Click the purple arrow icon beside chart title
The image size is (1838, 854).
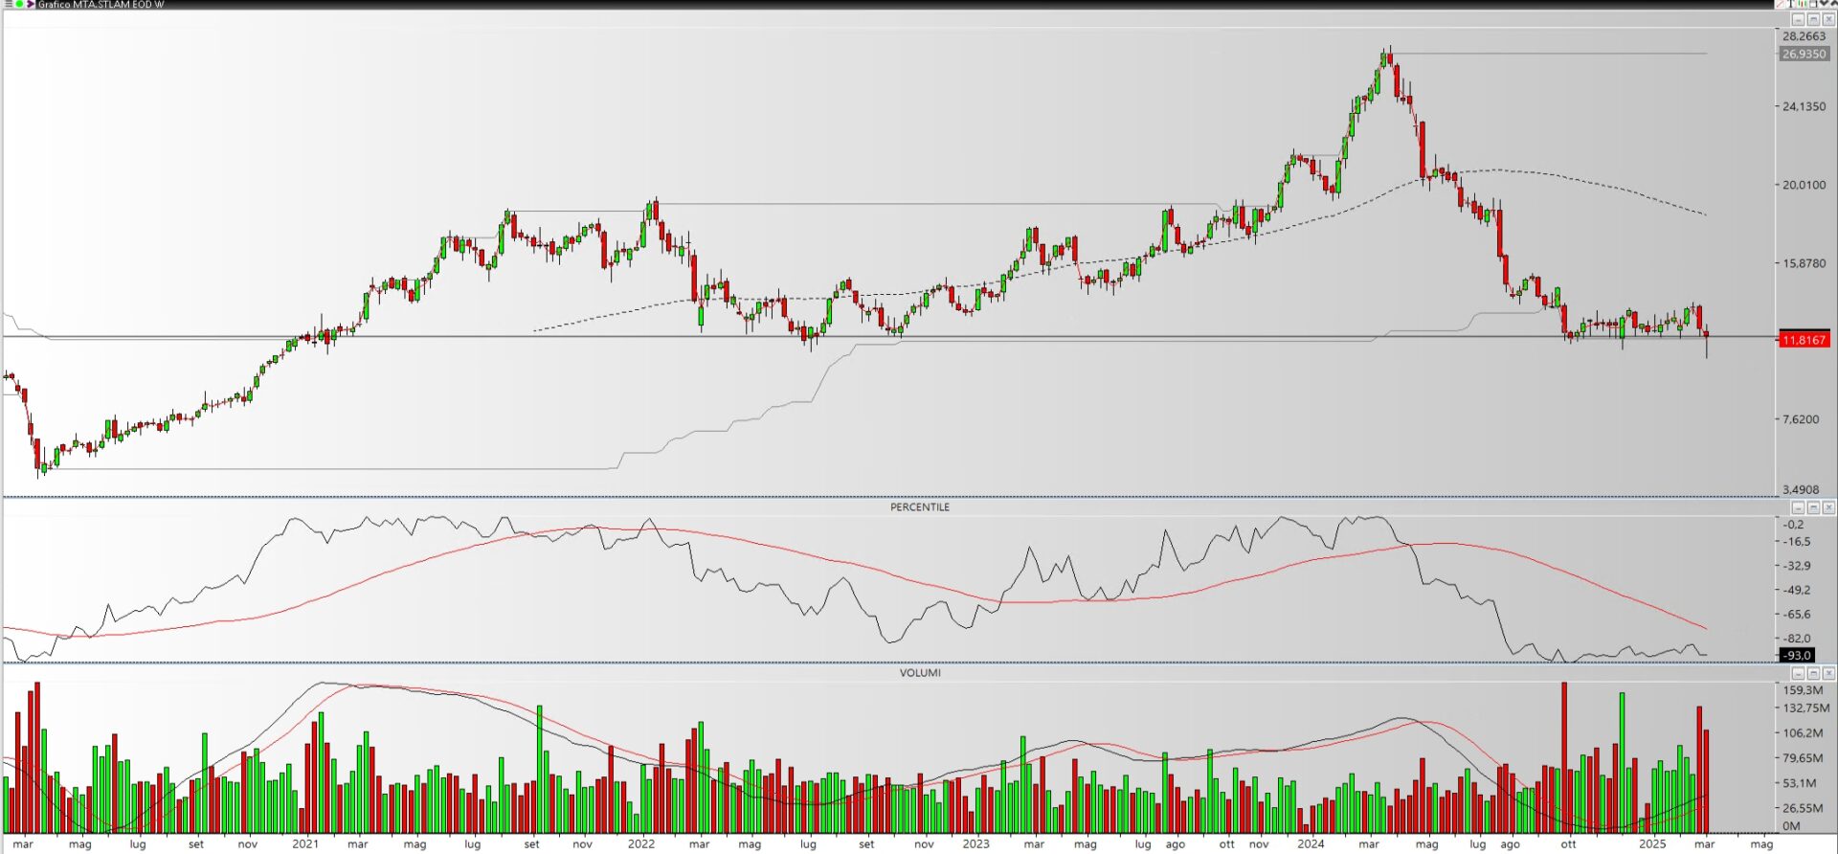point(31,4)
